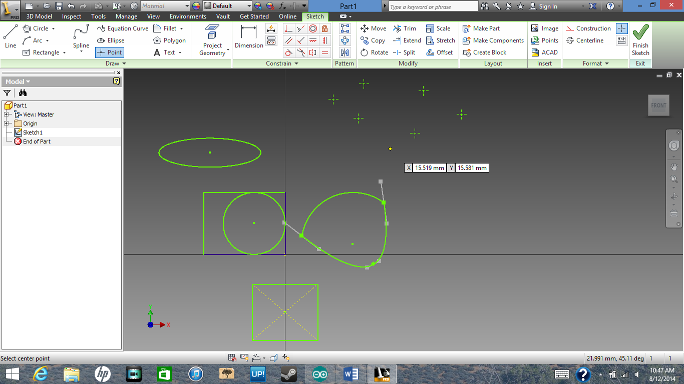Image resolution: width=684 pixels, height=384 pixels.
Task: Apply the horizontal constraint
Action: click(x=313, y=40)
